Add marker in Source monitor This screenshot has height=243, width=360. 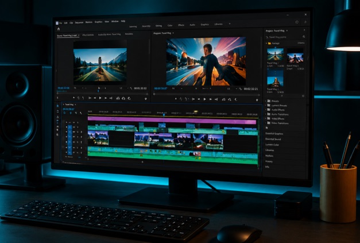(x=74, y=98)
